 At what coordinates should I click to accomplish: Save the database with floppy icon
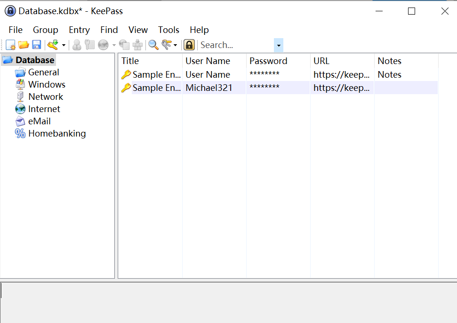click(x=36, y=45)
